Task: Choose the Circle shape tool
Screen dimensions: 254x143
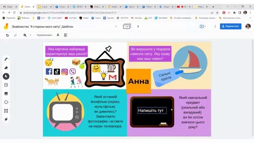Action: coord(6,102)
